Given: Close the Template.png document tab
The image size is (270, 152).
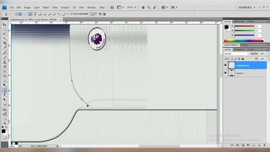Looking at the screenshot, I should point(60,19).
